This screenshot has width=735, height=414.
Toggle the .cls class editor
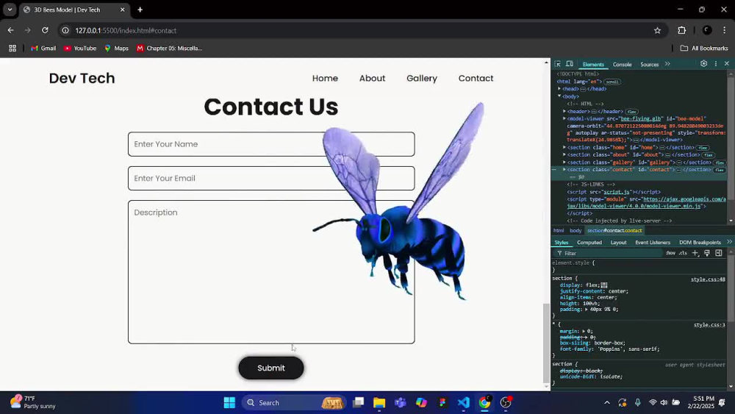pos(683,253)
